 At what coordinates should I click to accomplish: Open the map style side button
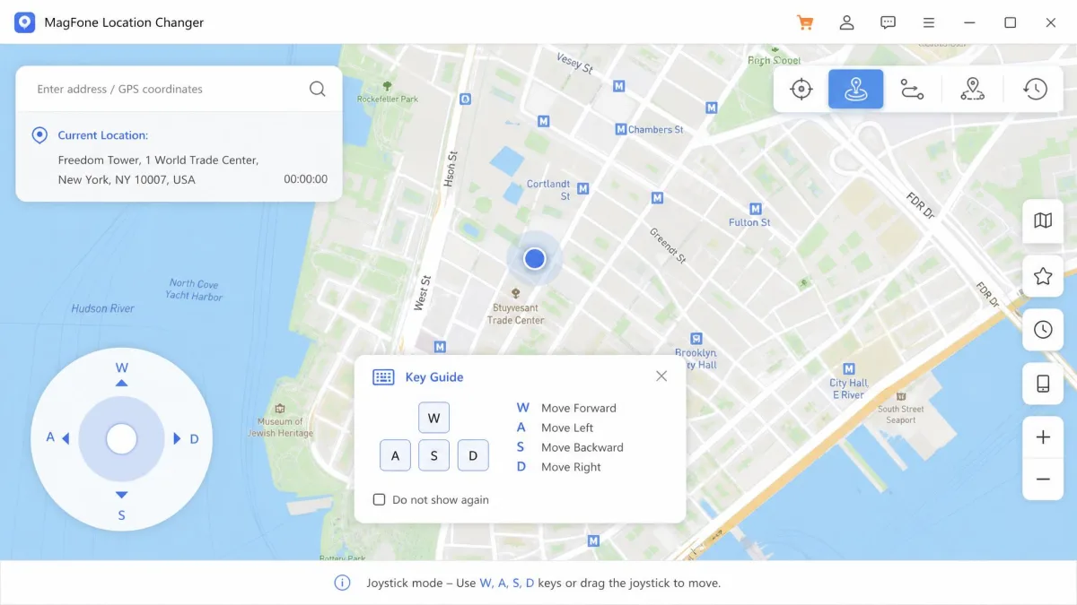pyautogui.click(x=1043, y=221)
